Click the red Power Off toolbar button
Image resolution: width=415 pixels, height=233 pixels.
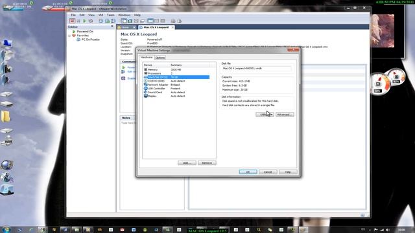tap(72, 21)
